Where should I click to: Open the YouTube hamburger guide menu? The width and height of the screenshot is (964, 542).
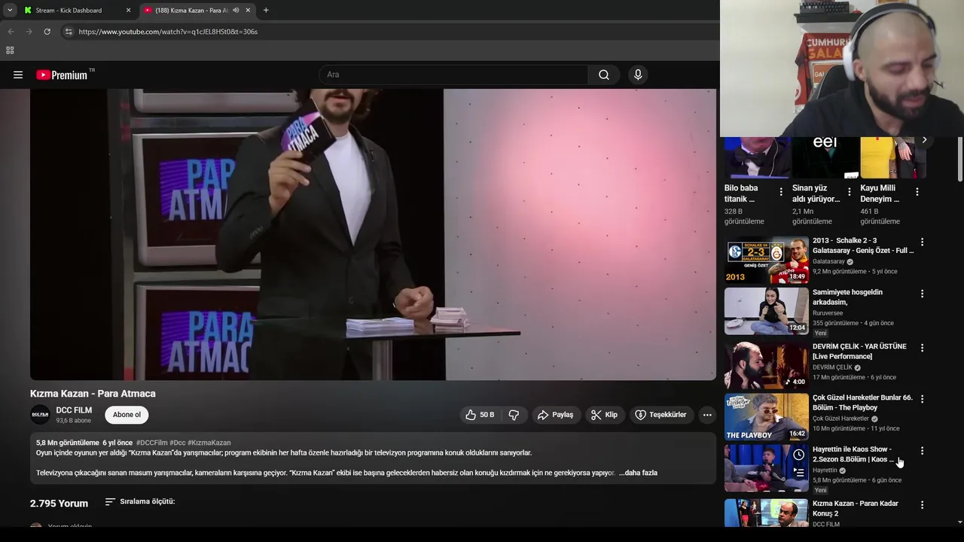click(x=18, y=75)
